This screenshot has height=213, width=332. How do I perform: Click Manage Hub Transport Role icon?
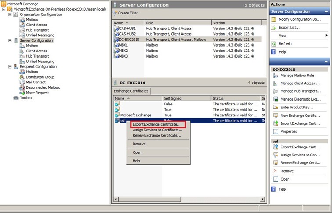[275, 91]
